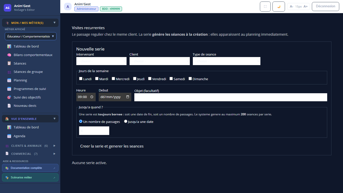This screenshot has width=343, height=193.
Task: Click the Bilans comportementaux brain icon
Action: coord(9,55)
